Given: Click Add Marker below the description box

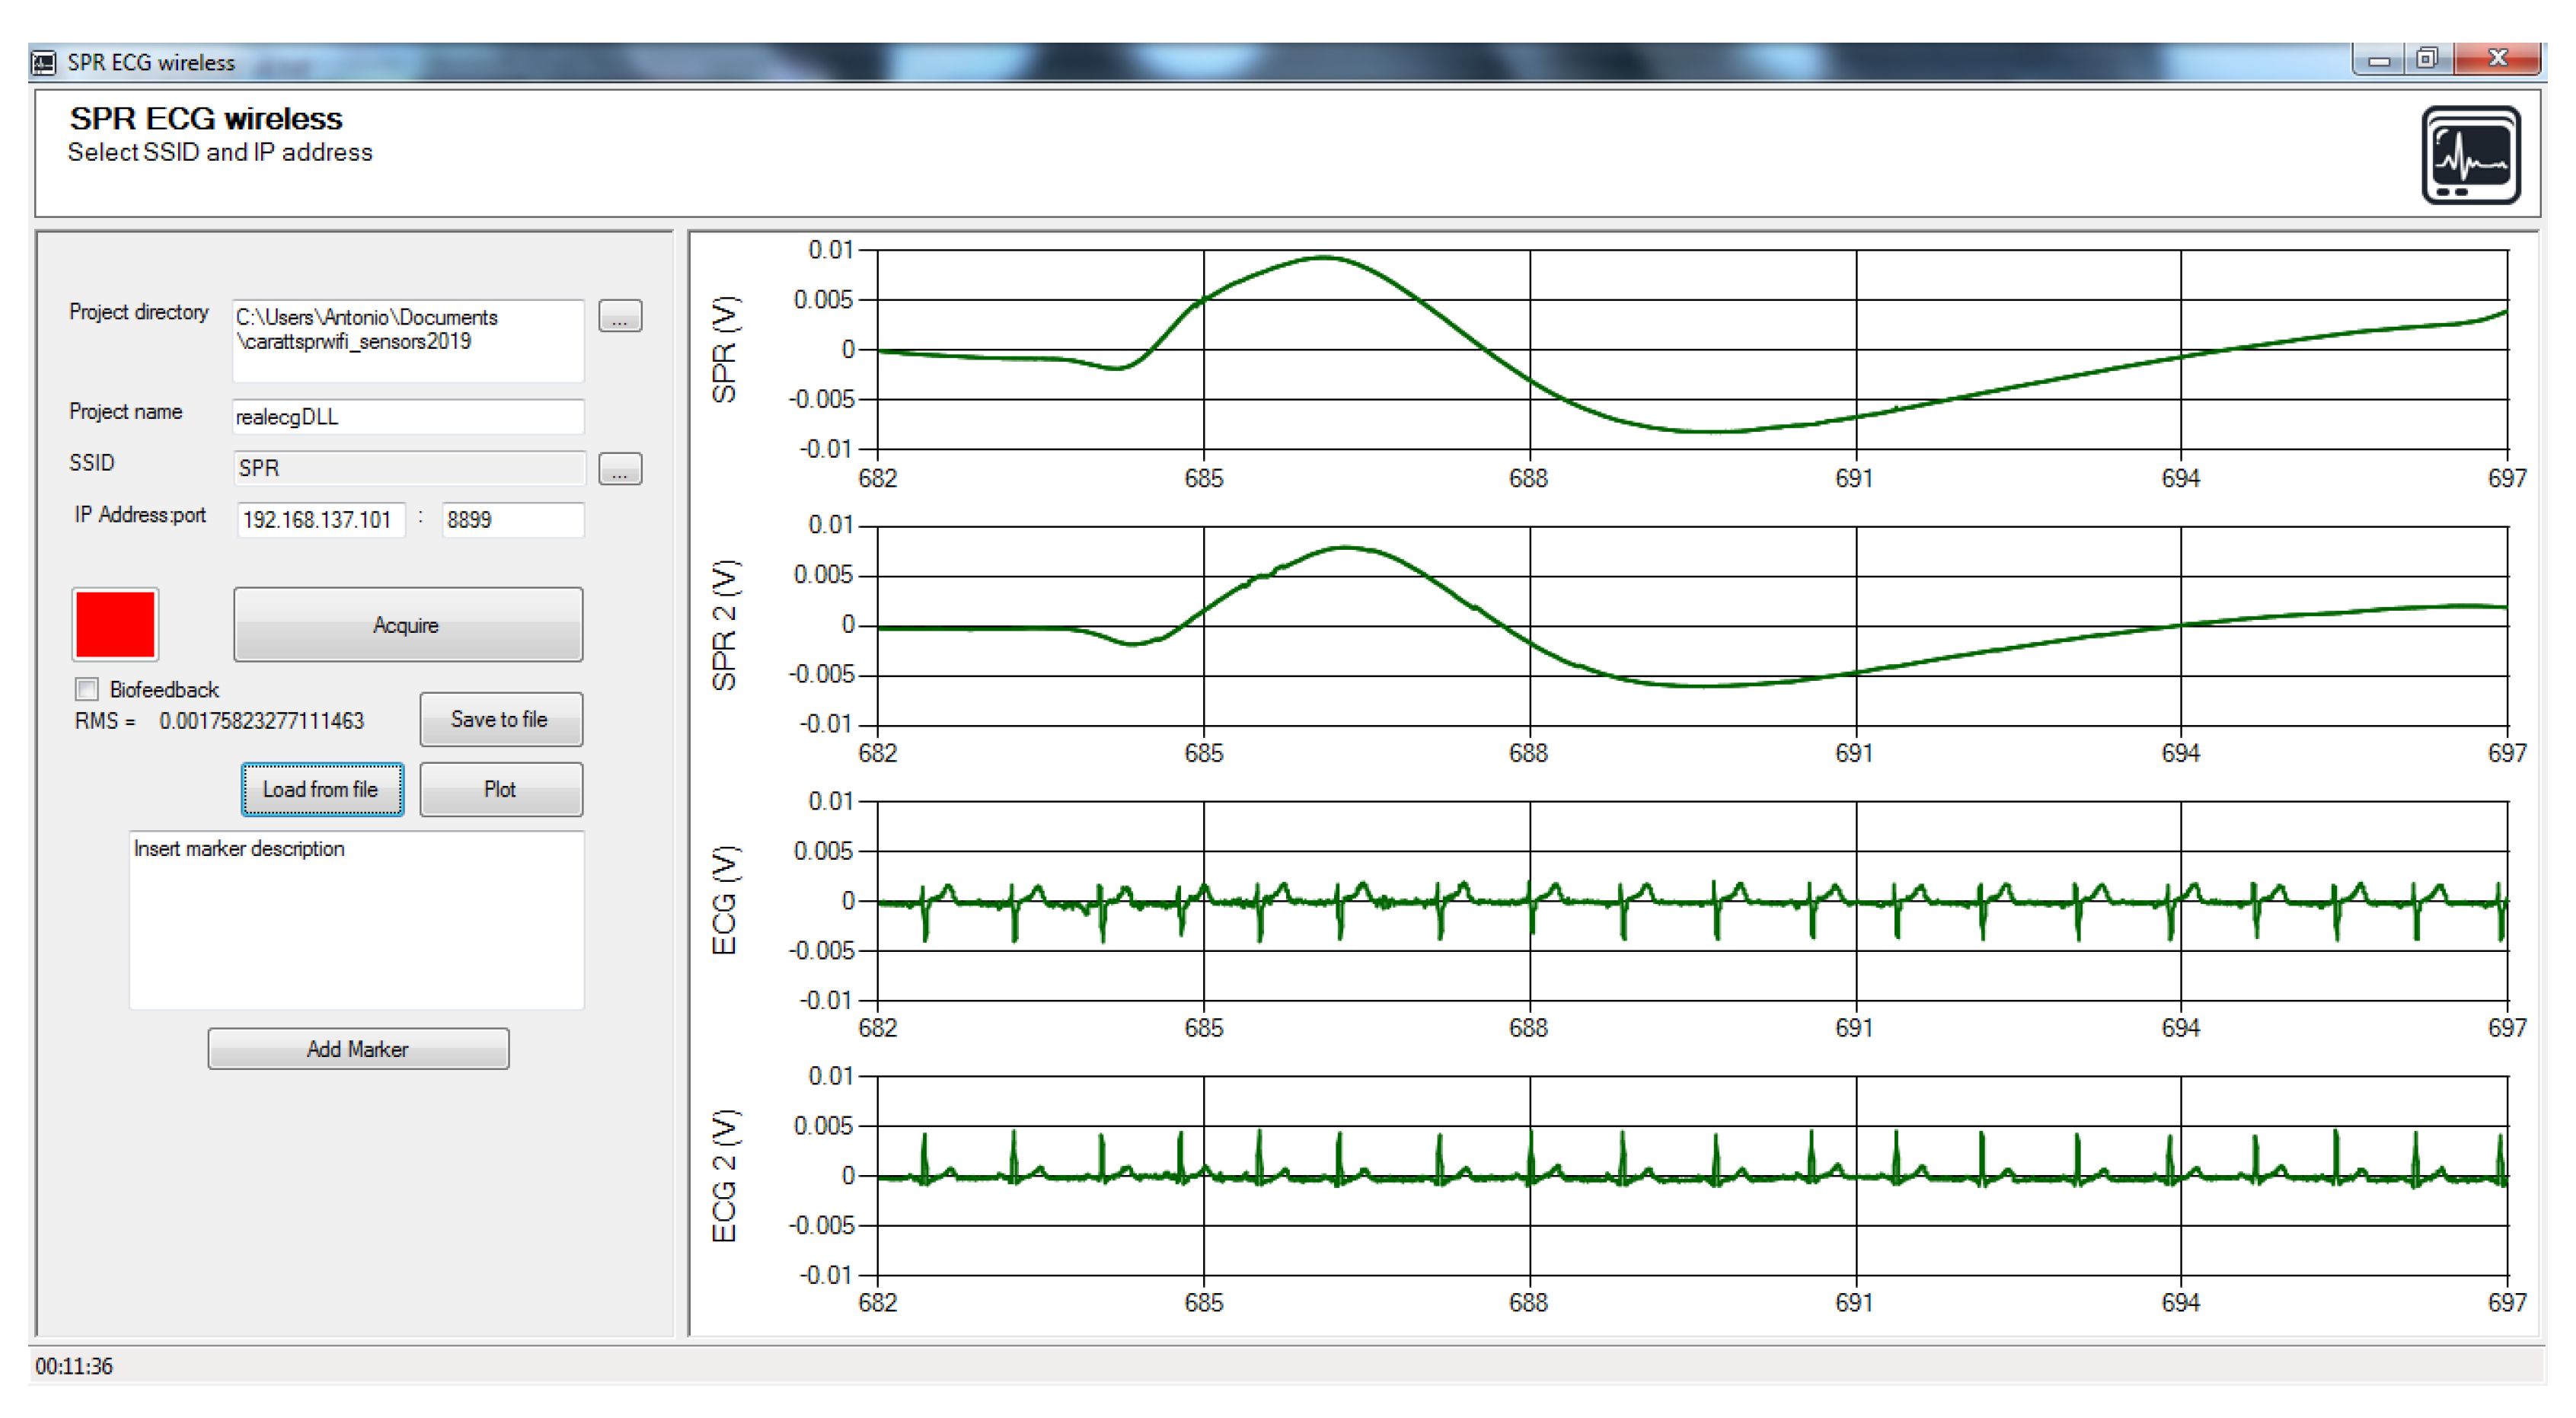Looking at the screenshot, I should (357, 1048).
